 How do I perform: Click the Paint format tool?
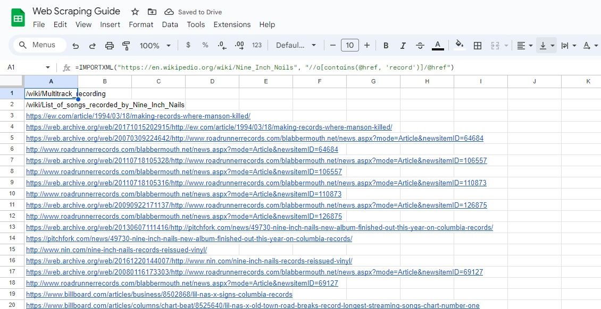(x=126, y=45)
